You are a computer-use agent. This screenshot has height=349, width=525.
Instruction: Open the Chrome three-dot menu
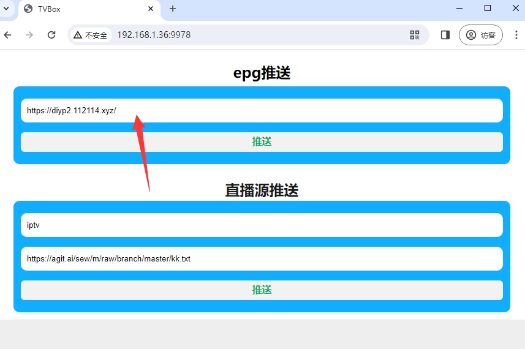[x=516, y=35]
